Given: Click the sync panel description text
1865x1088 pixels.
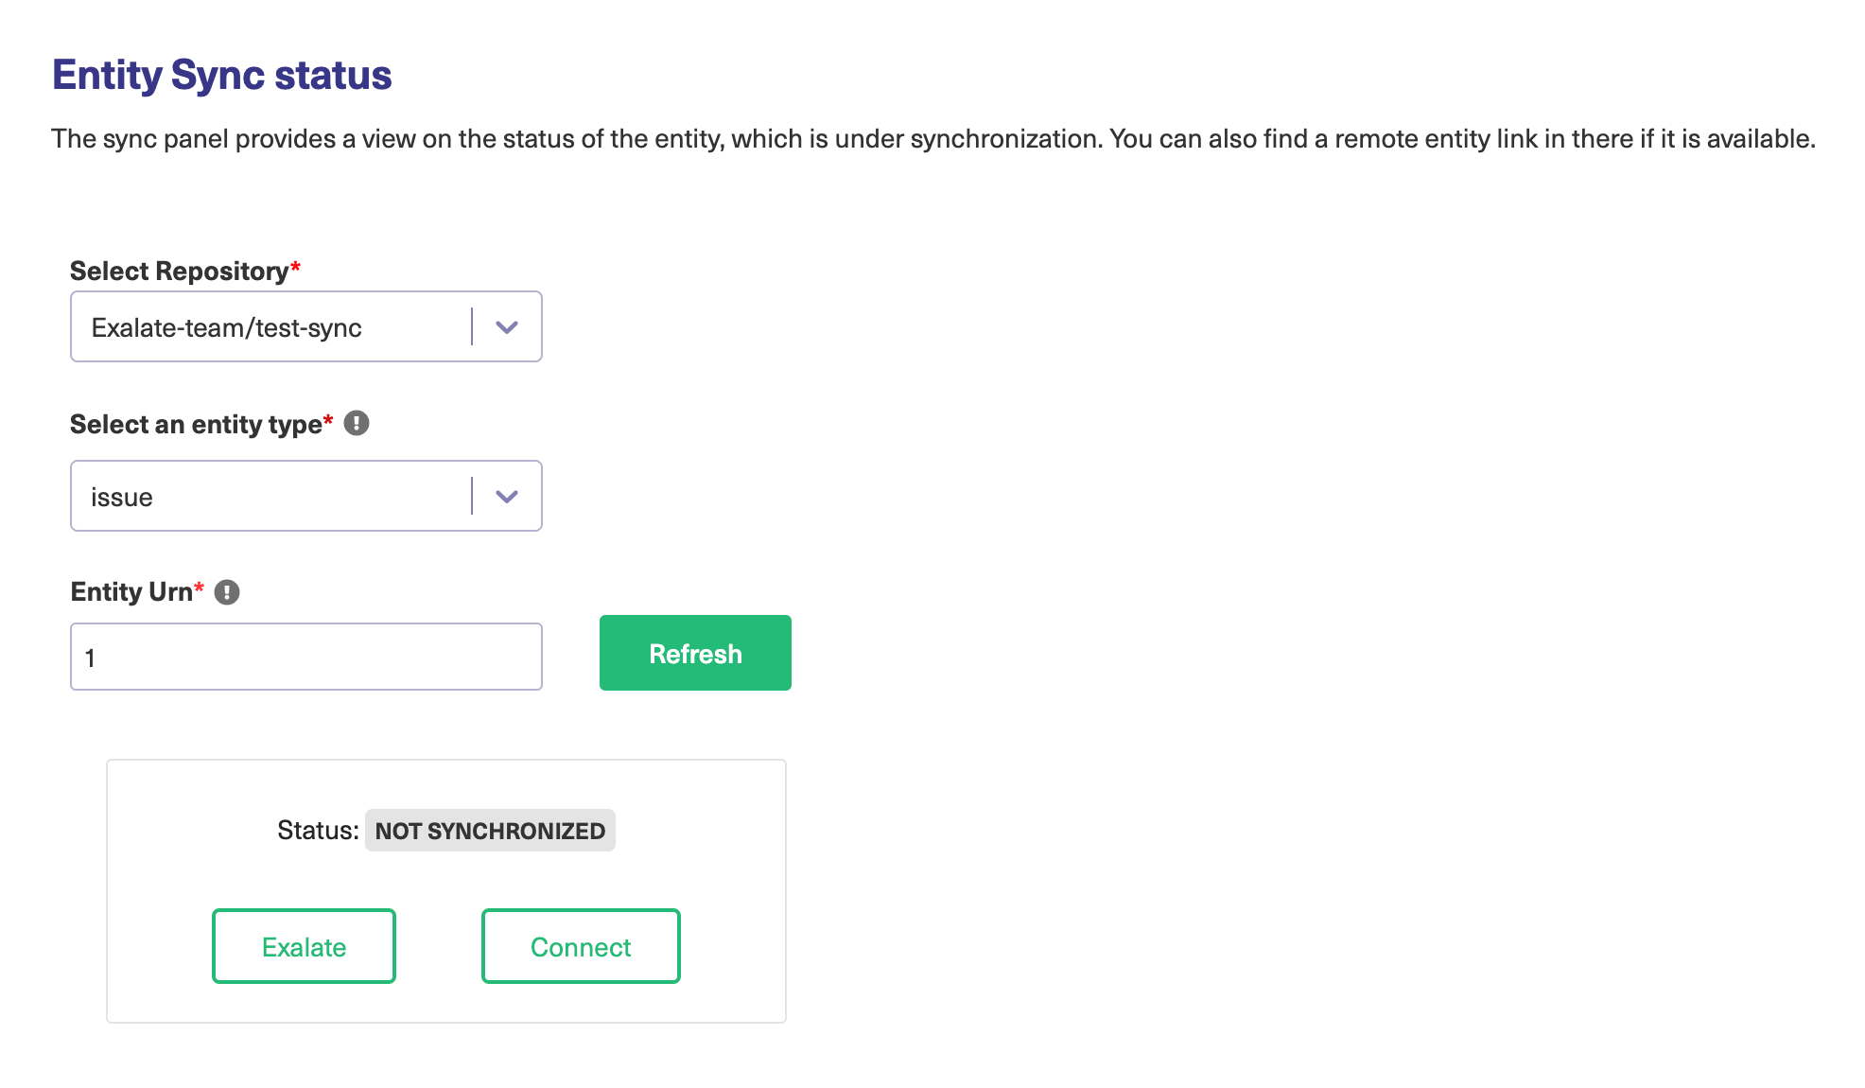Looking at the screenshot, I should (x=933, y=139).
